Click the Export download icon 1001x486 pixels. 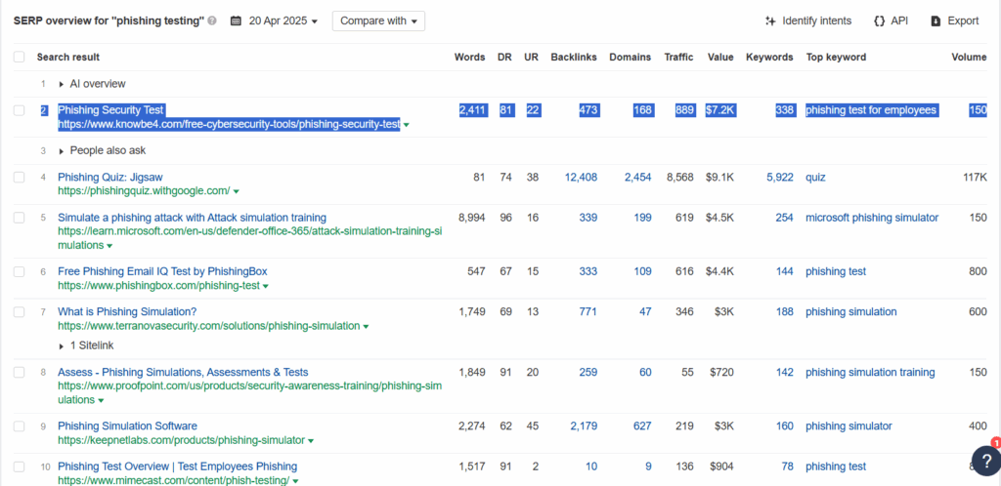pos(936,21)
